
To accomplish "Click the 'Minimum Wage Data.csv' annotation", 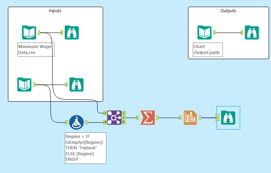I will click(x=36, y=50).
